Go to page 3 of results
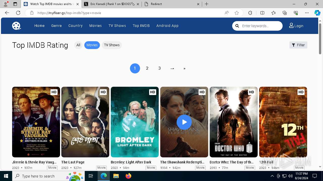Screen dimensions: 323x181 (x=159, y=68)
